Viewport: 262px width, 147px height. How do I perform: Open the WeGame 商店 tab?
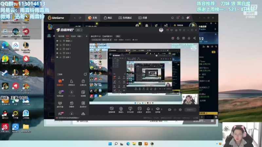click(x=108, y=18)
